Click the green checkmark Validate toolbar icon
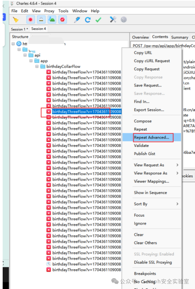The height and width of the screenshot is (289, 195). click(x=98, y=20)
